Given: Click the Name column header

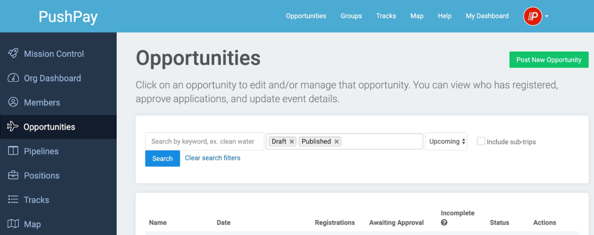Looking at the screenshot, I should click(158, 223).
